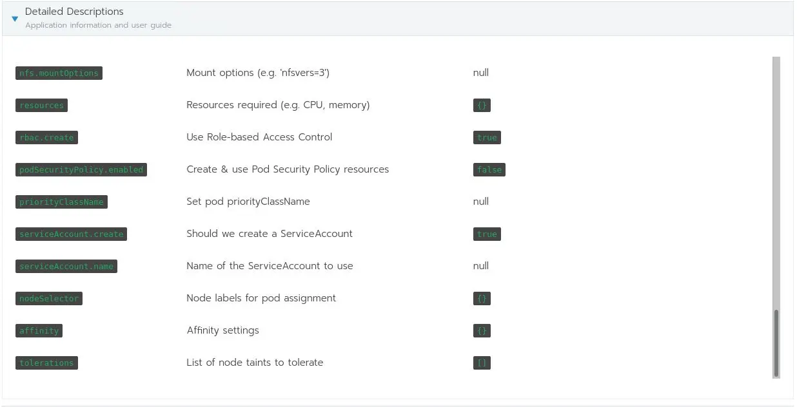797x407 pixels.
Task: Select the resources parameter label
Action: (41, 106)
